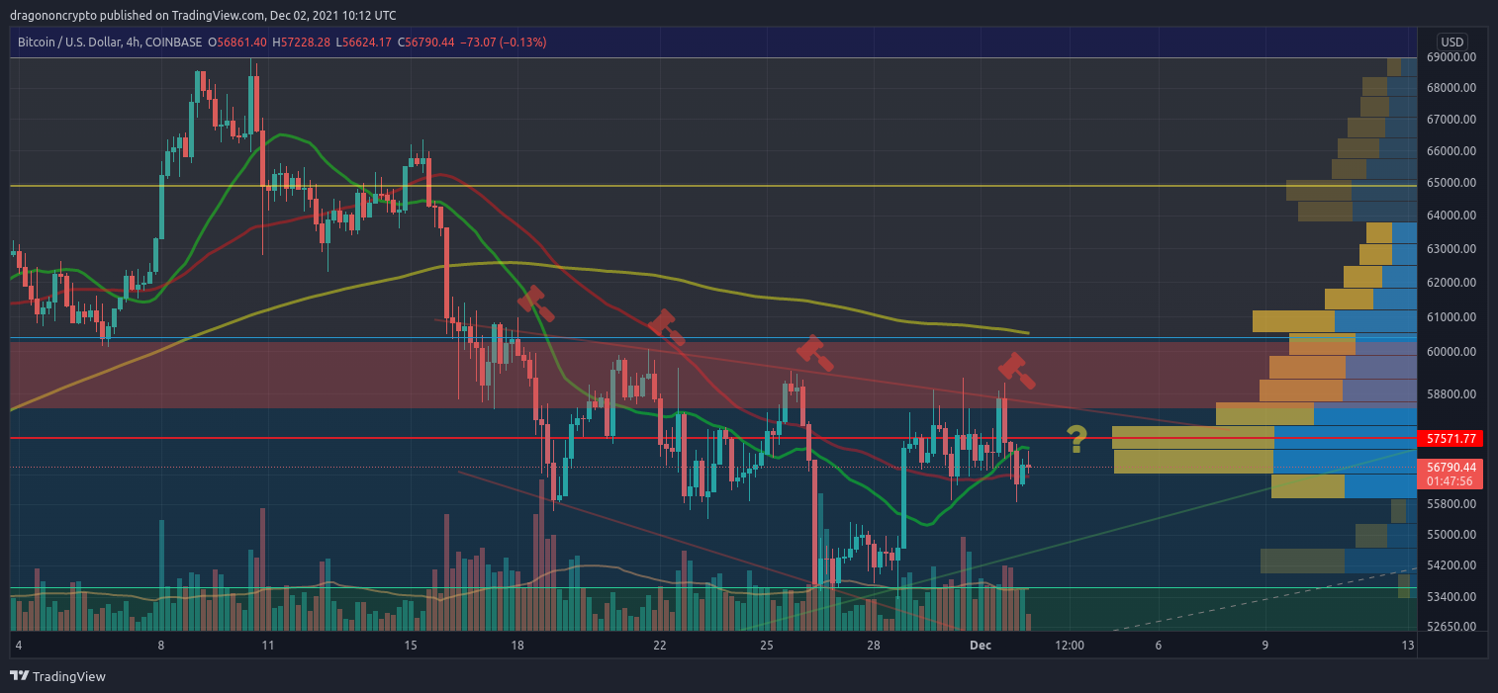Click the 53400.00 price axis label
The image size is (1498, 693).
click(1451, 597)
